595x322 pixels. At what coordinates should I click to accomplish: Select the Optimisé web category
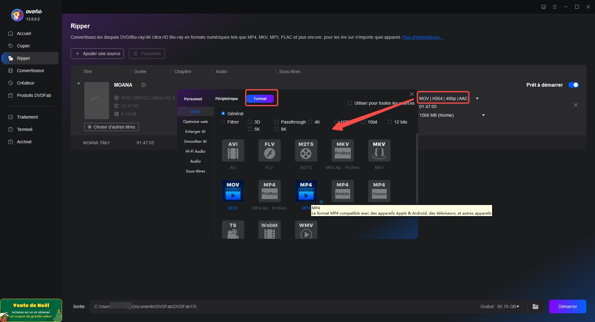196,122
